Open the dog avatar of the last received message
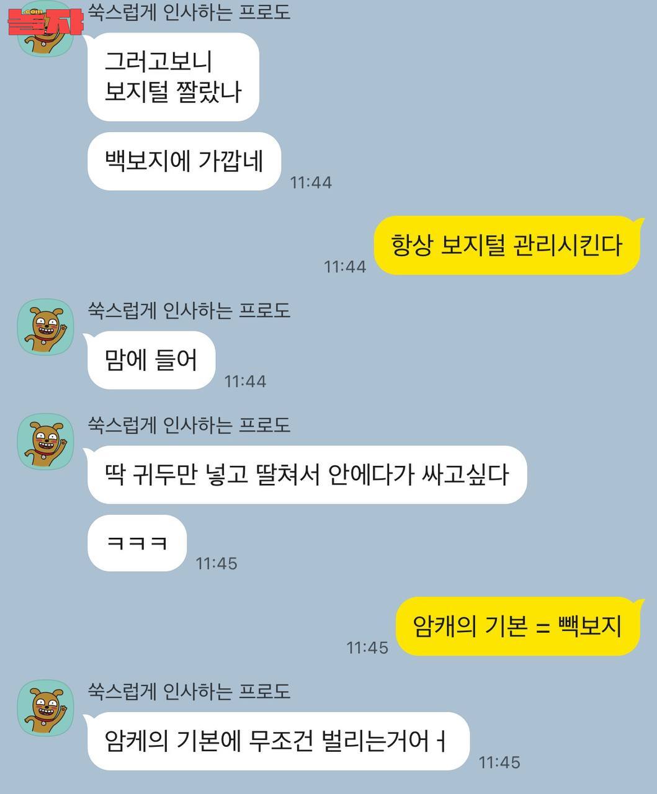Image resolution: width=657 pixels, height=794 pixels. pyautogui.click(x=45, y=708)
